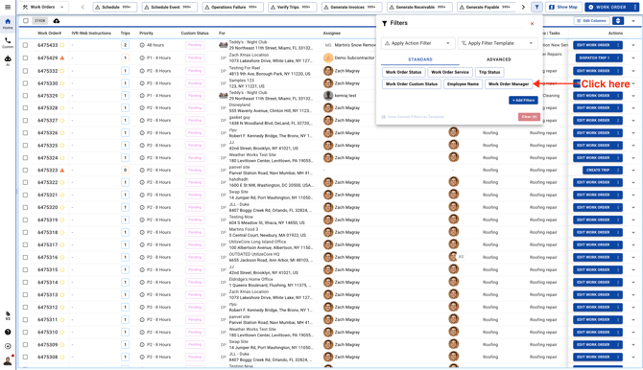Open the user profile avatar
This screenshot has height=370, width=643.
click(8, 360)
